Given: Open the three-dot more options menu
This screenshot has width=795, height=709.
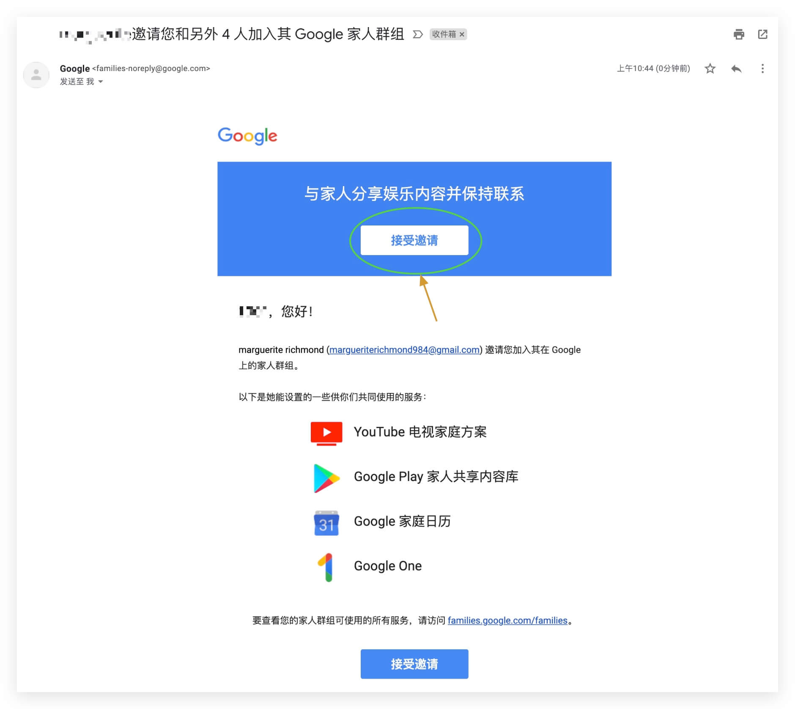Looking at the screenshot, I should tap(762, 69).
